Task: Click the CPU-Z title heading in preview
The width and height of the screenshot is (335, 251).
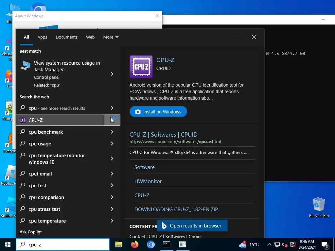Action: tap(165, 60)
